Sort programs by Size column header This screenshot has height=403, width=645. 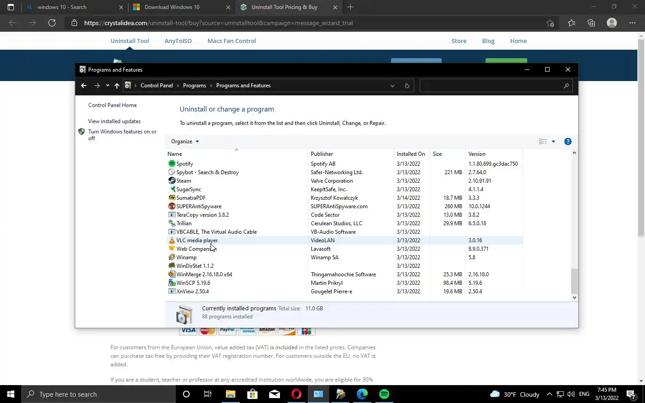[447, 154]
